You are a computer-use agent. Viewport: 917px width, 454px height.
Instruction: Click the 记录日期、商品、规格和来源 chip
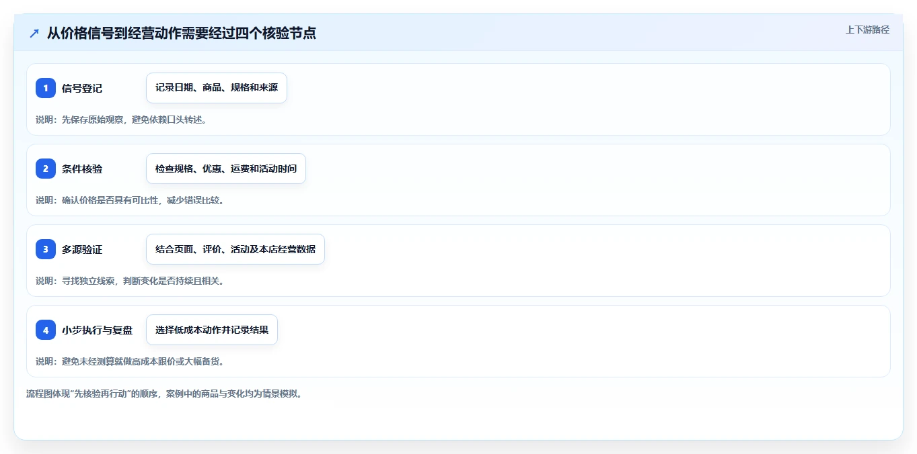pyautogui.click(x=217, y=88)
